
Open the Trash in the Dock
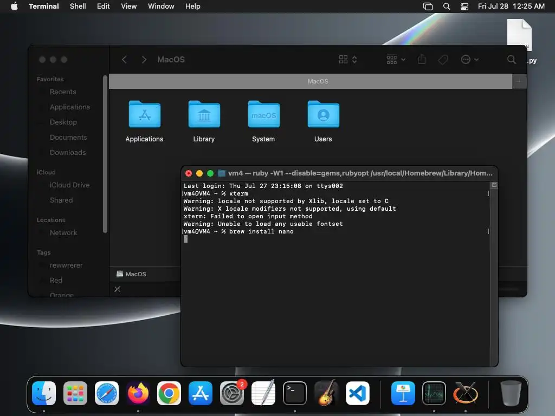(511, 393)
